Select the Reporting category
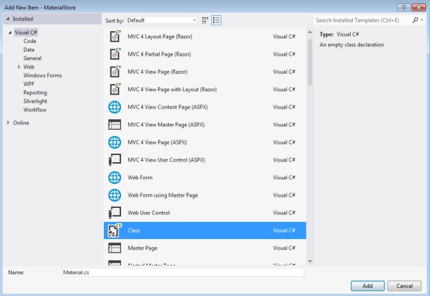The width and height of the screenshot is (430, 296). (35, 93)
